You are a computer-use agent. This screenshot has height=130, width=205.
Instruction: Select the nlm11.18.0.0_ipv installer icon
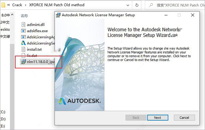pos(24,62)
